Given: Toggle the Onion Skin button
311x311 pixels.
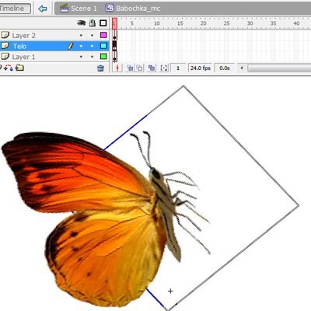Looking at the screenshot, I should click(130, 68).
